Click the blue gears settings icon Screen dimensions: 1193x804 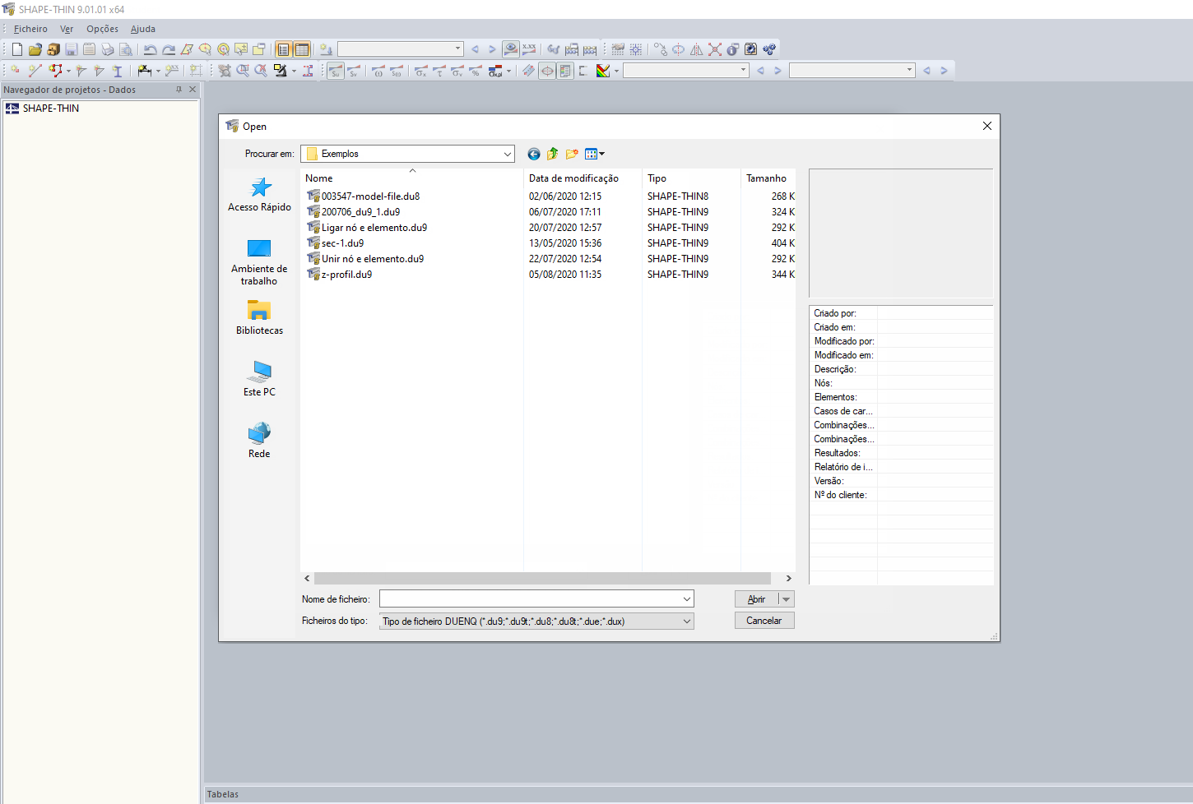[769, 49]
